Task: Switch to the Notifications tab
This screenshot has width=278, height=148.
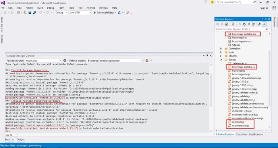Action: pyautogui.click(x=256, y=135)
